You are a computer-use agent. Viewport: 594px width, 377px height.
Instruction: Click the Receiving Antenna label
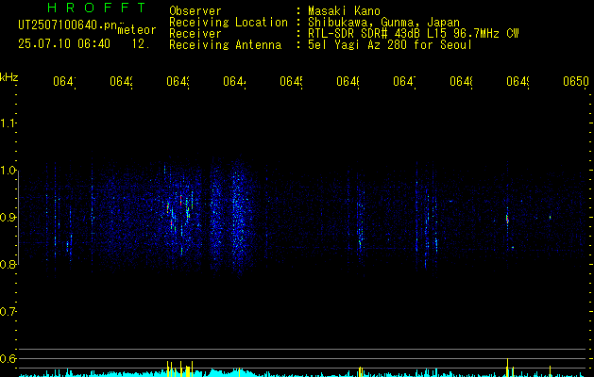[x=226, y=45]
